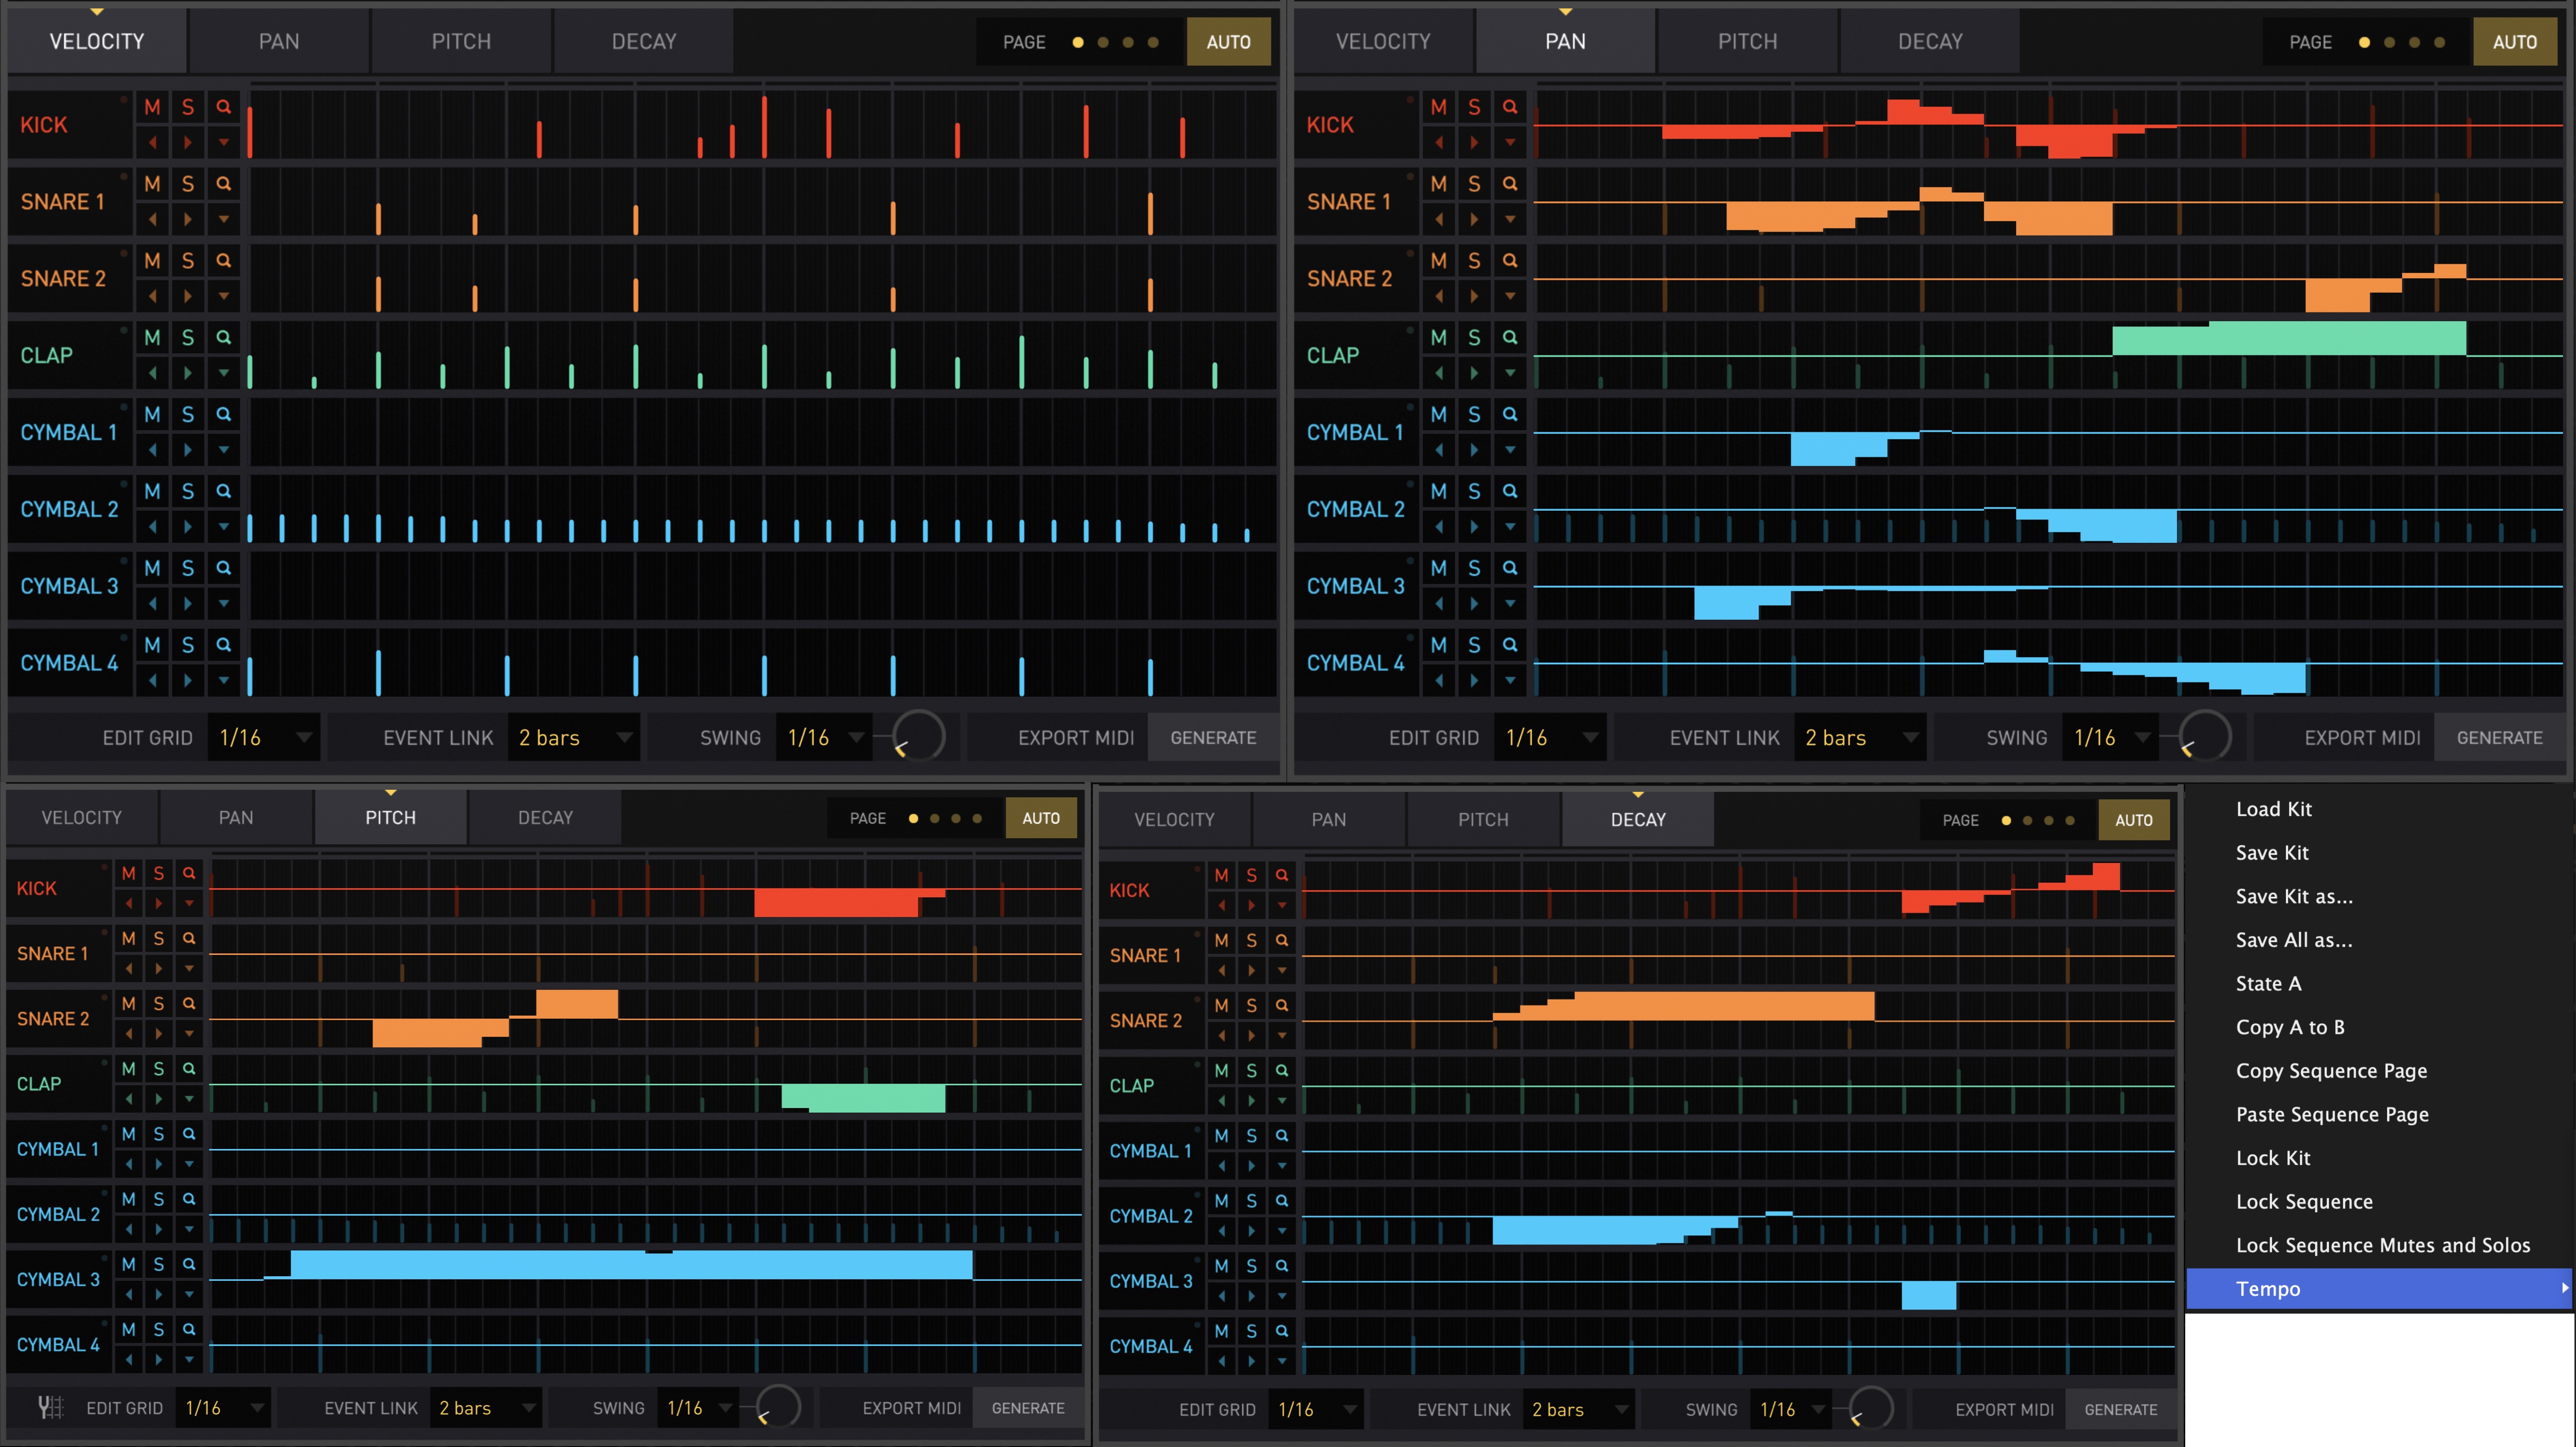This screenshot has height=1447, width=2576.
Task: Click the KICK magnifier icon in the Decay panel
Action: [1281, 875]
